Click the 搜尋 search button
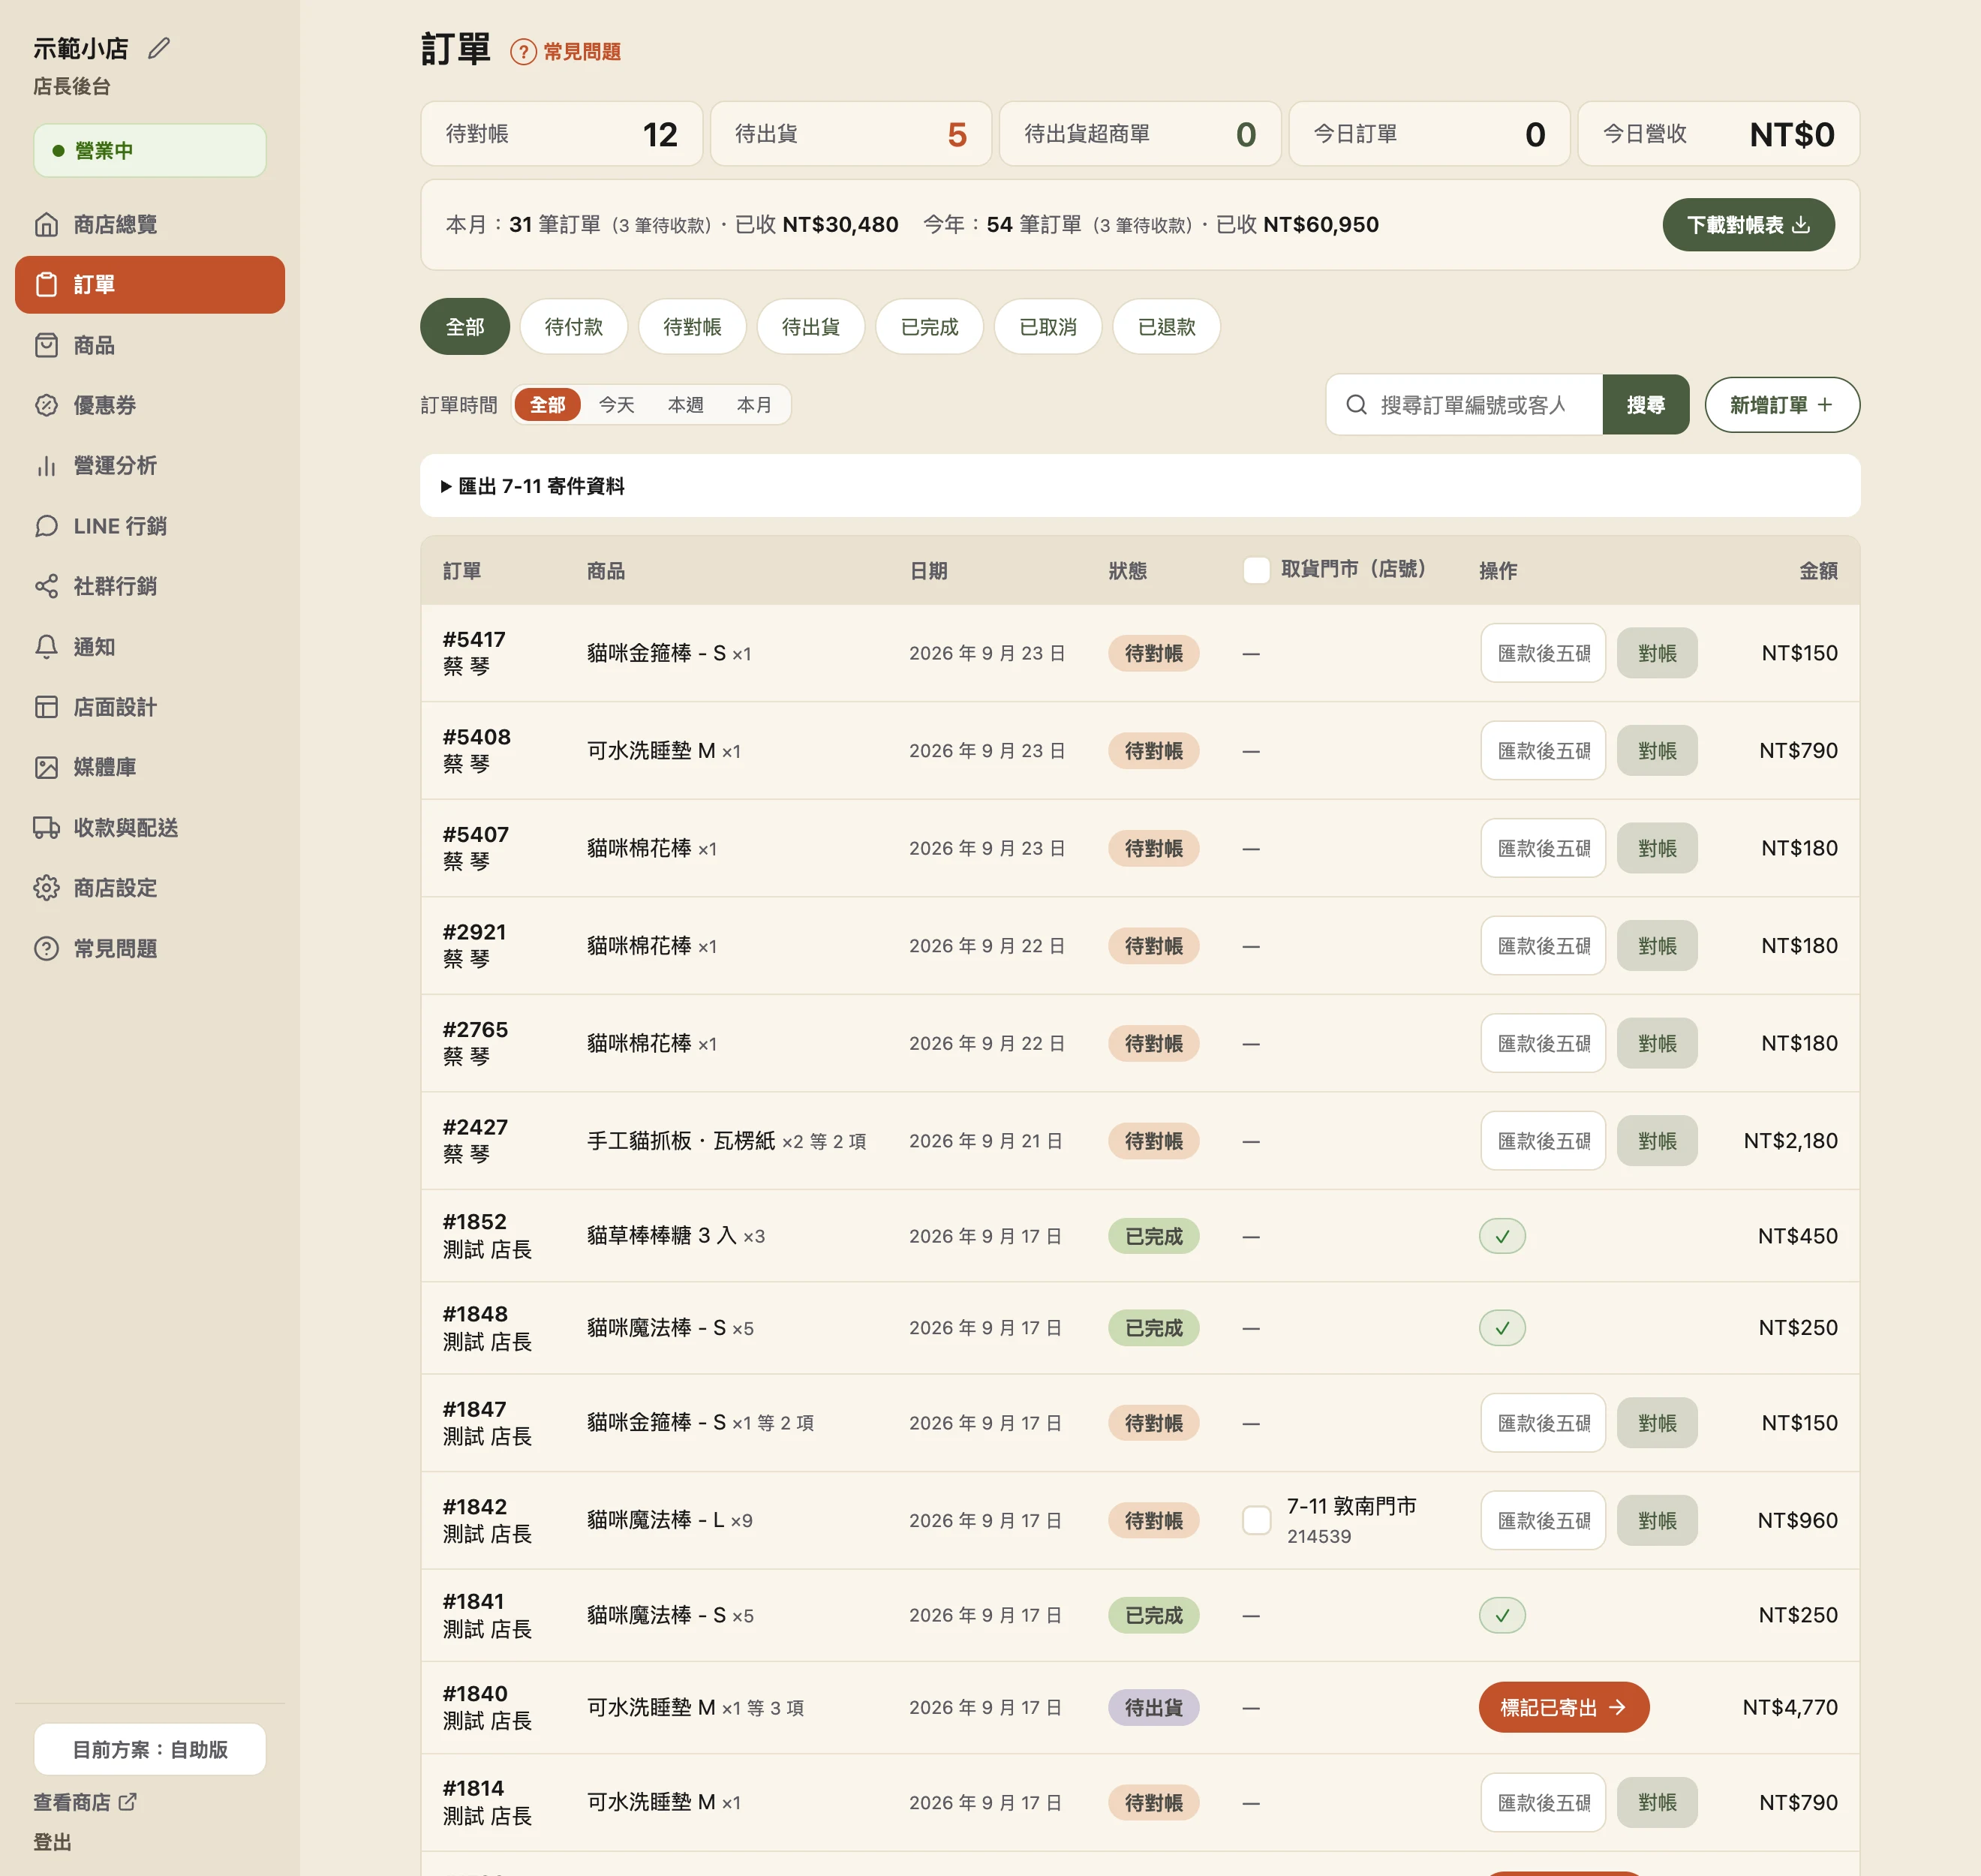 (1645, 405)
